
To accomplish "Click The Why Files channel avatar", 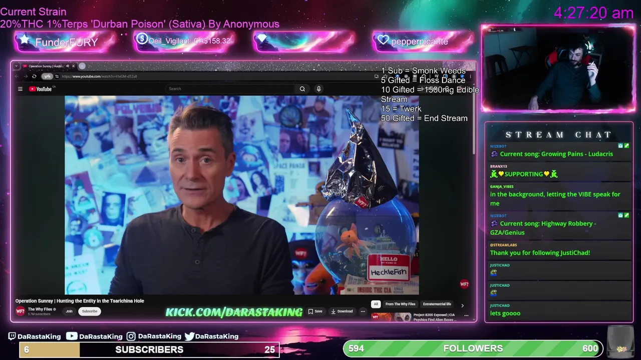I will [20, 311].
